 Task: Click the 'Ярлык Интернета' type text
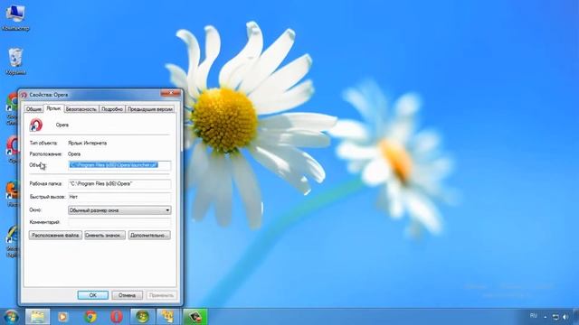coord(88,143)
